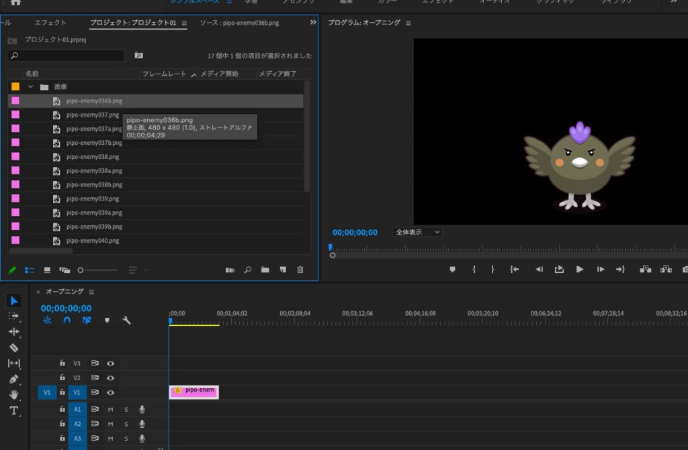The height and width of the screenshot is (450, 688).
Task: Expand the hidden panel tabs overflow chevron
Action: [x=312, y=23]
